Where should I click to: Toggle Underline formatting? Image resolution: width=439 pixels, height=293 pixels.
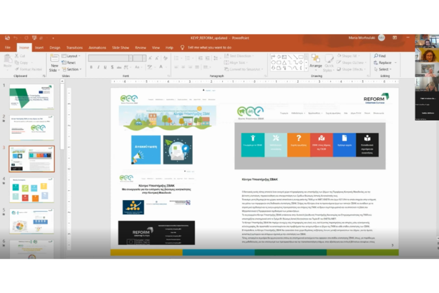(105, 67)
